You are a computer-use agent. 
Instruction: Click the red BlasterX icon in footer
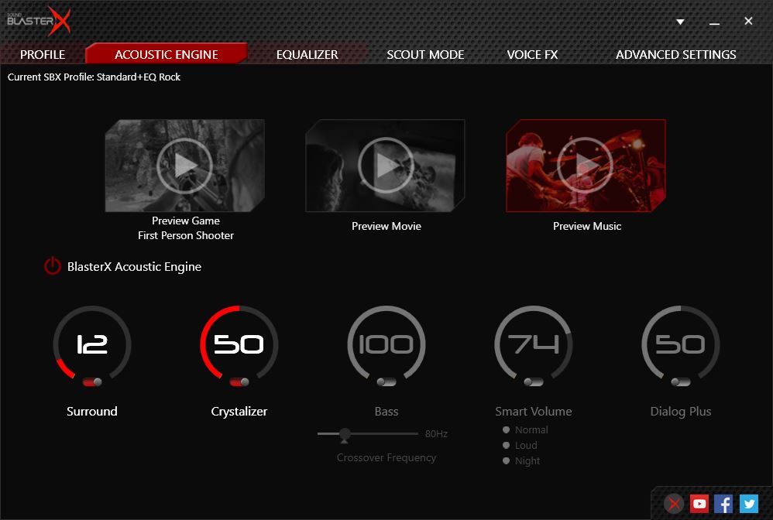pos(675,504)
